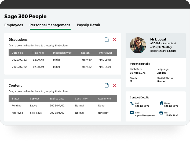Click the Cell phone icon

click(x=132, y=103)
